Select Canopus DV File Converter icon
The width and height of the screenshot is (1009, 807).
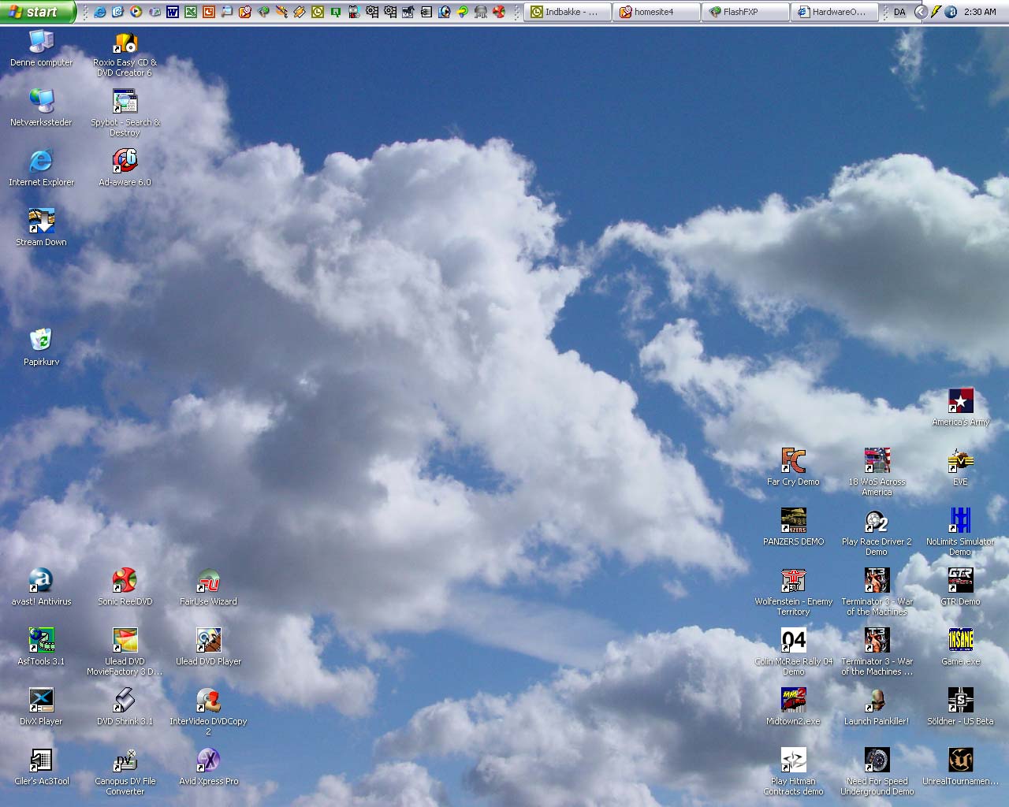[x=125, y=772]
